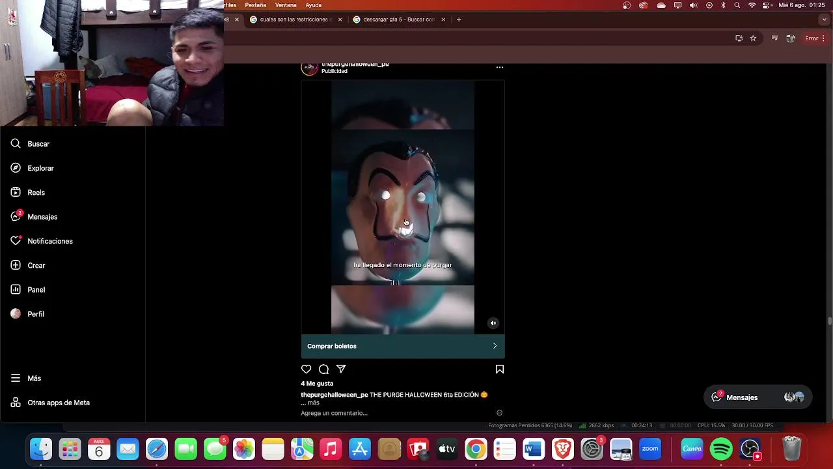
Task: Open Safari from the Dock
Action: [157, 449]
